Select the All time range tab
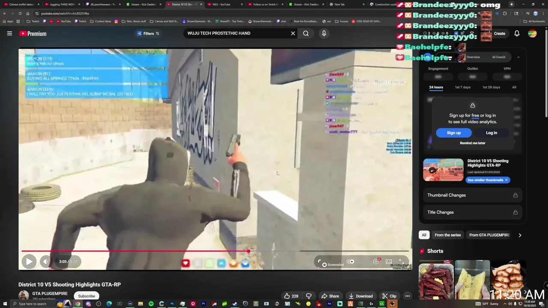This screenshot has width=548, height=308. 514,87
